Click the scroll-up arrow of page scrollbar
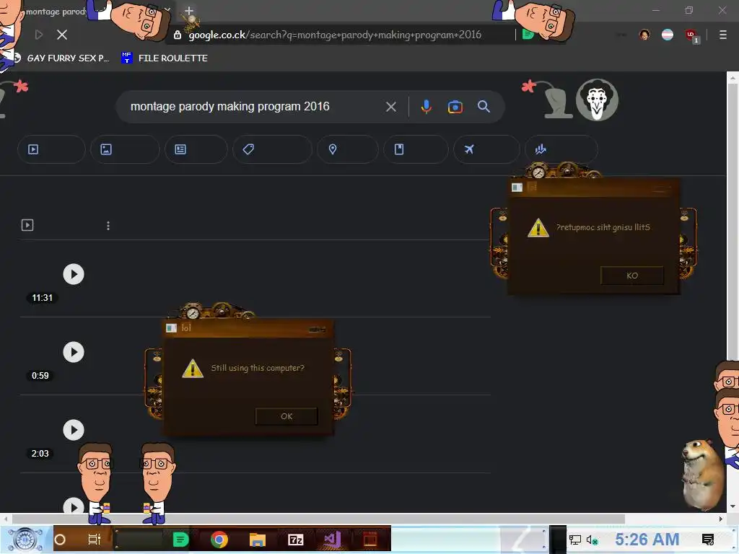Viewport: 739px width, 554px height. point(733,76)
